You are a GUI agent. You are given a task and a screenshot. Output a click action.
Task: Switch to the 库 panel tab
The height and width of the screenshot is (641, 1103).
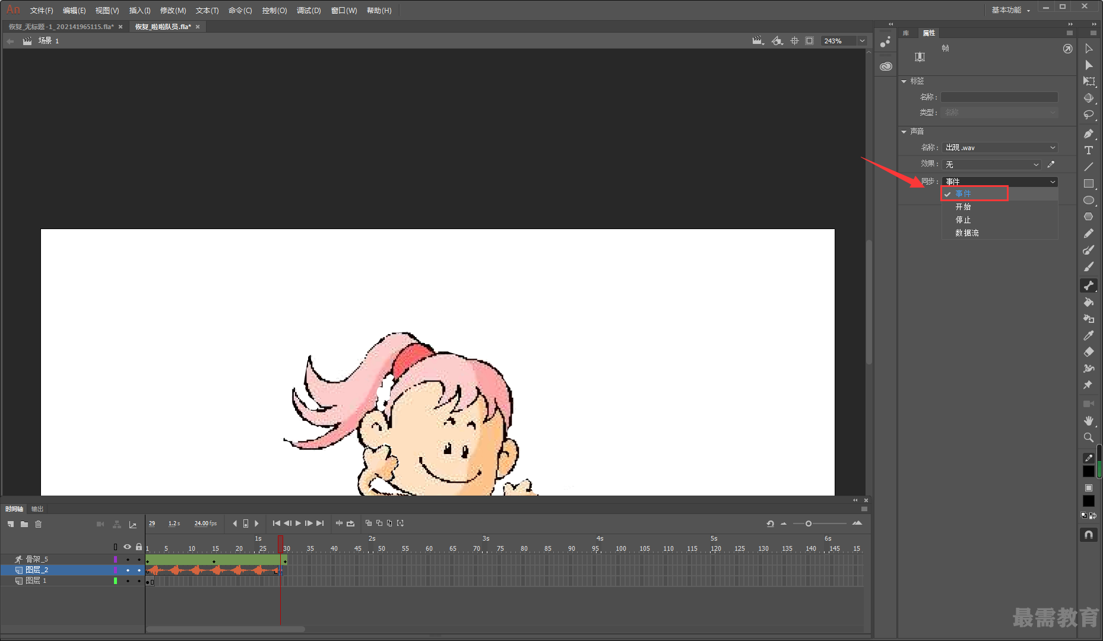click(906, 33)
